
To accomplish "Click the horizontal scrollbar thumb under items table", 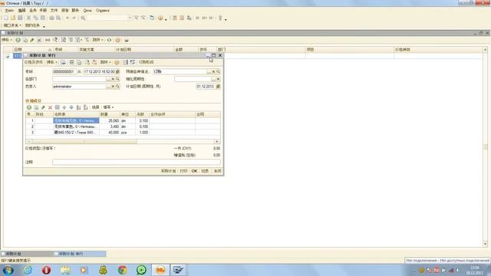I will coord(84,141).
